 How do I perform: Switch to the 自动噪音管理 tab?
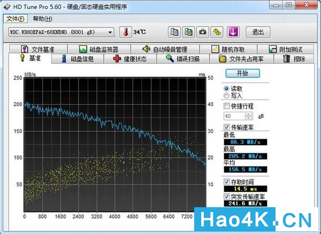pyautogui.click(x=165, y=49)
